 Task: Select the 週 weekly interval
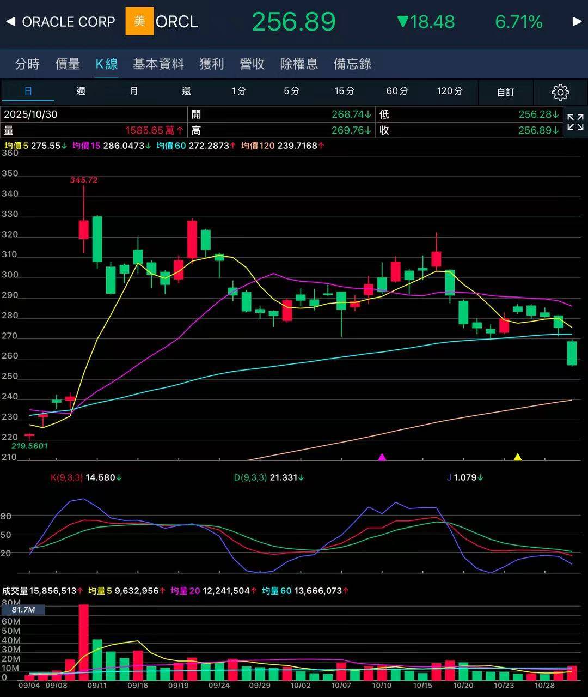81,91
